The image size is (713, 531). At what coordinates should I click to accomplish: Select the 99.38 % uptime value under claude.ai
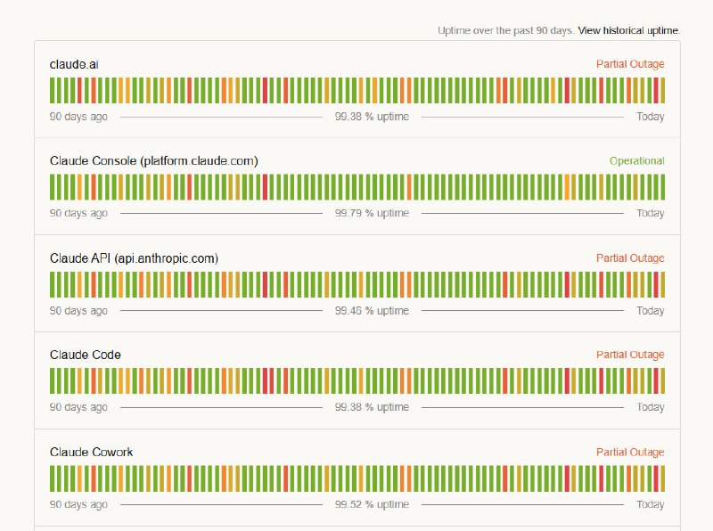[372, 117]
